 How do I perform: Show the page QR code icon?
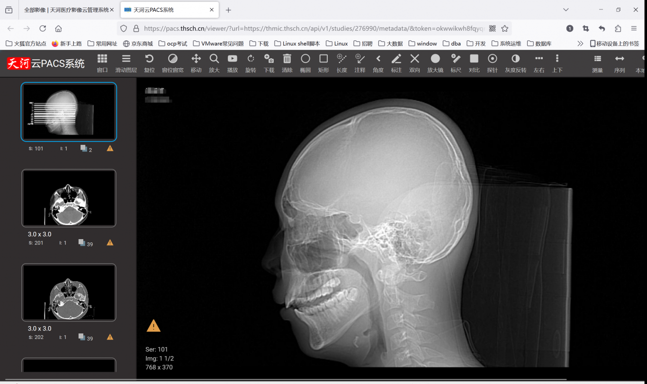[493, 28]
